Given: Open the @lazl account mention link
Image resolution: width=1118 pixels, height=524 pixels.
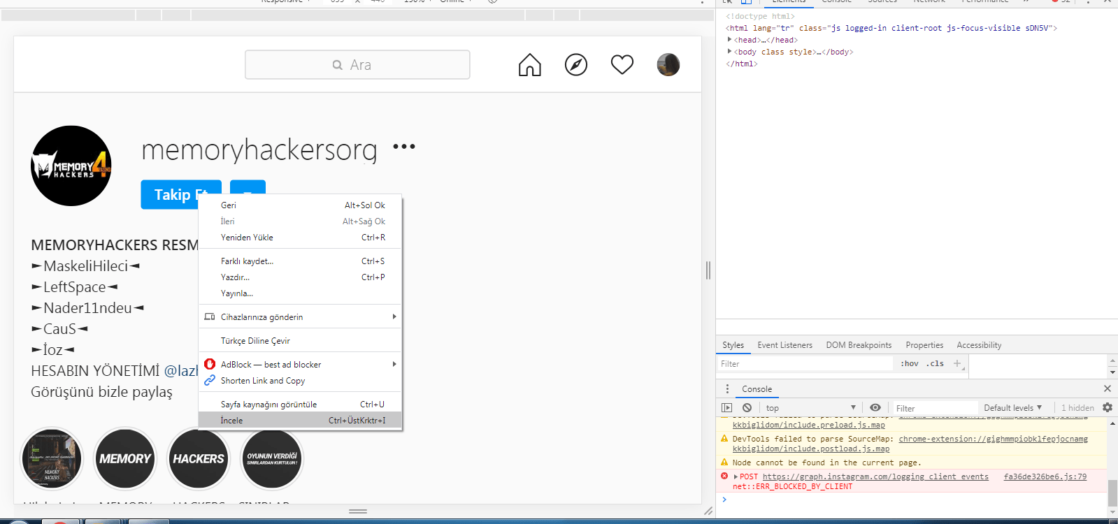Looking at the screenshot, I should tap(181, 371).
